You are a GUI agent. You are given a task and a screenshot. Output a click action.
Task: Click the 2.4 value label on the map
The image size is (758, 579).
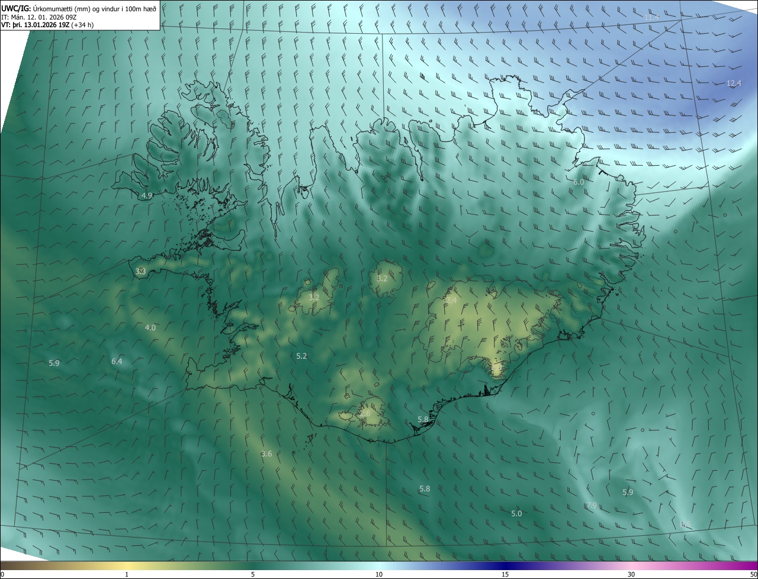click(451, 301)
